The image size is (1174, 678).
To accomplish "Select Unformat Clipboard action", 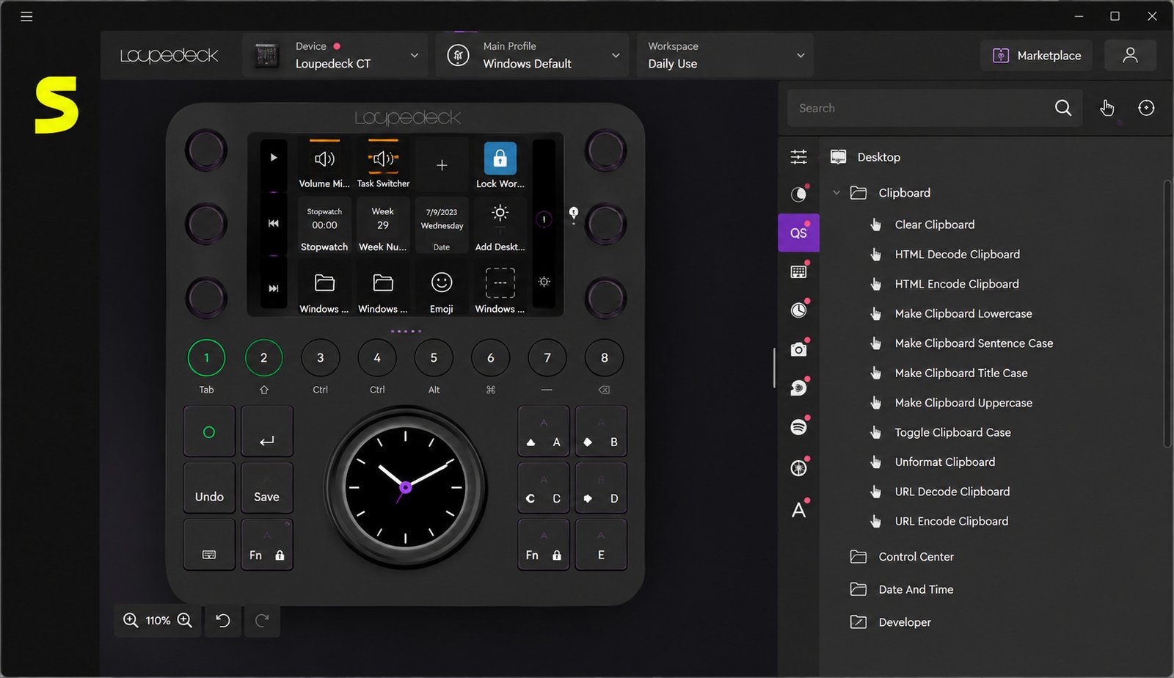I will point(945,462).
